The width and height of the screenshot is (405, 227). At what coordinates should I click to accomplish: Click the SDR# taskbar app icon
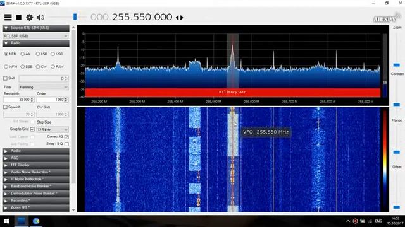click(x=22, y=221)
